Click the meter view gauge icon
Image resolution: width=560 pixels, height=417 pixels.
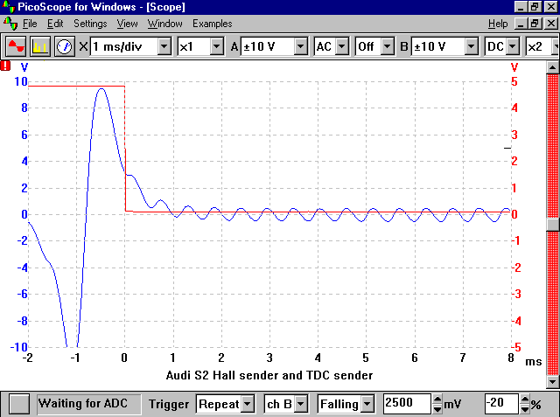click(64, 46)
